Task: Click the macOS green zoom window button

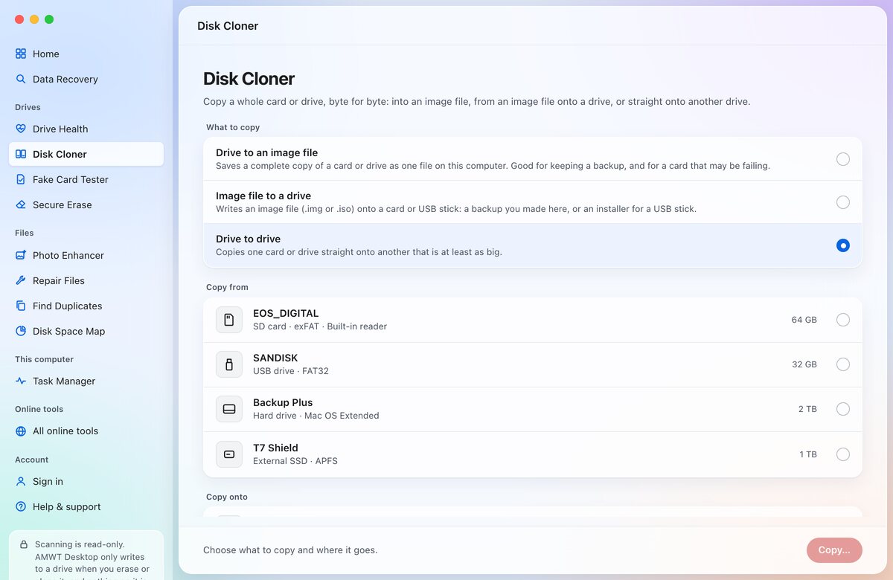Action: [x=49, y=19]
